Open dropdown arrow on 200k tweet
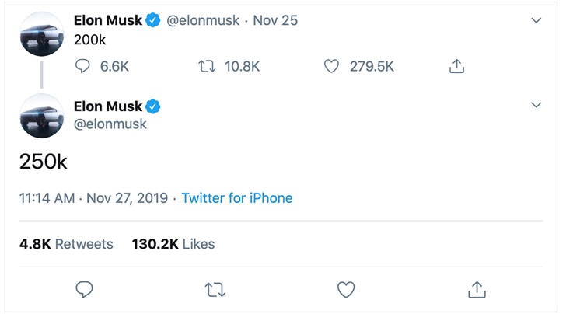The image size is (566, 314). tap(536, 20)
